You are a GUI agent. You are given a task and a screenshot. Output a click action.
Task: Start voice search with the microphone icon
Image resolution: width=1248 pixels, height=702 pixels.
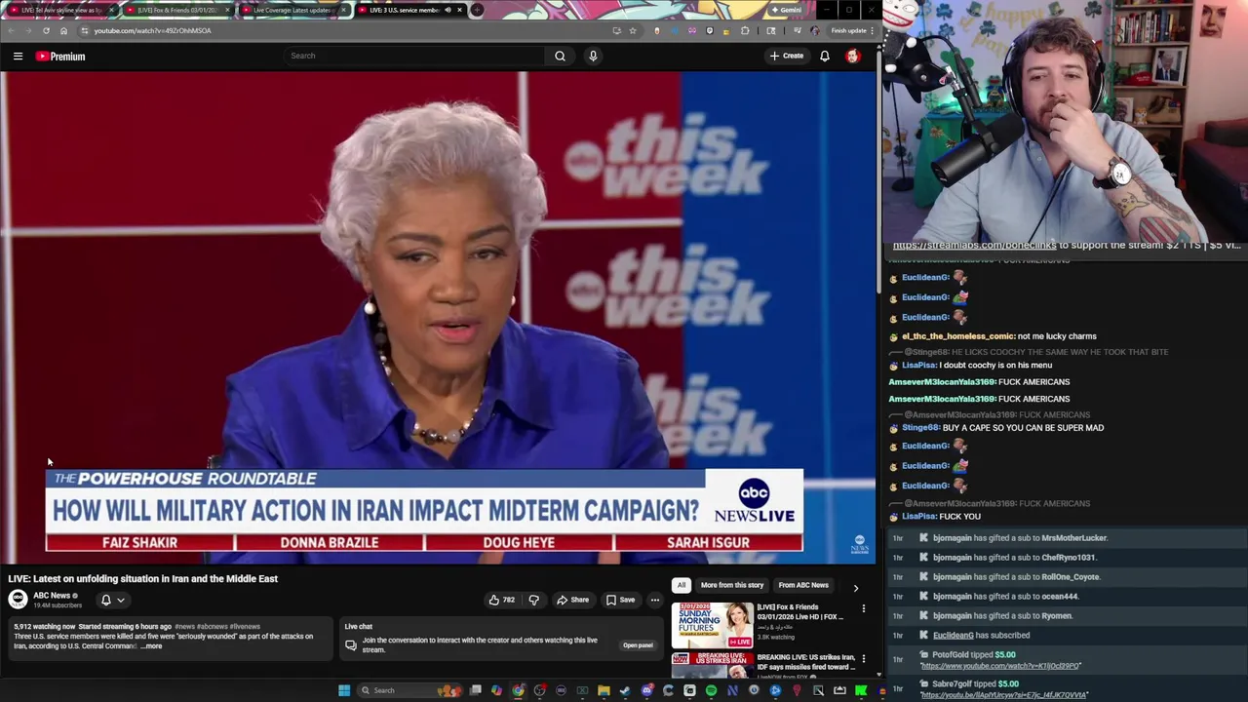click(x=593, y=56)
